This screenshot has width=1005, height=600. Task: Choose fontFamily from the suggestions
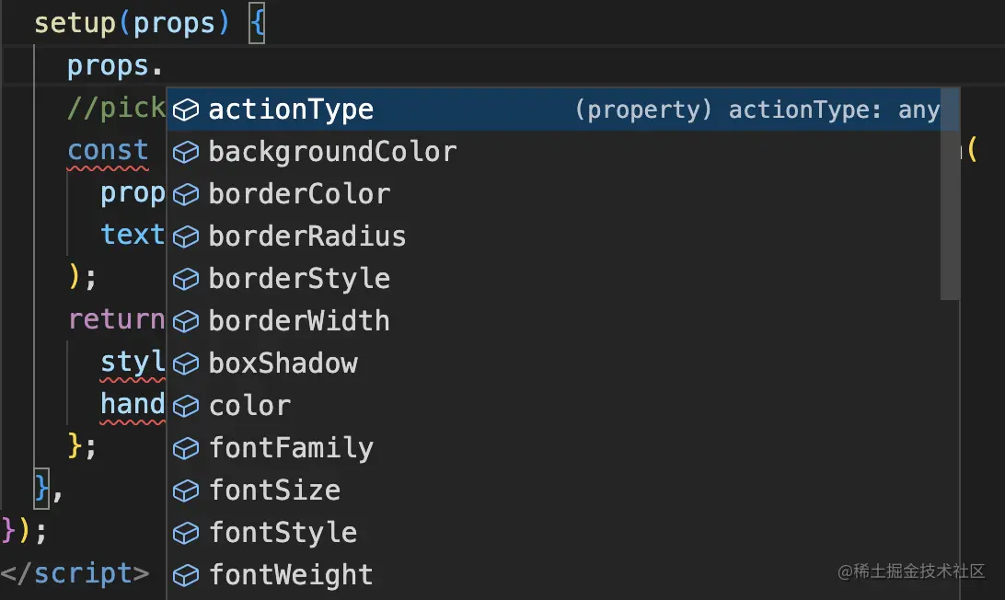(x=291, y=449)
